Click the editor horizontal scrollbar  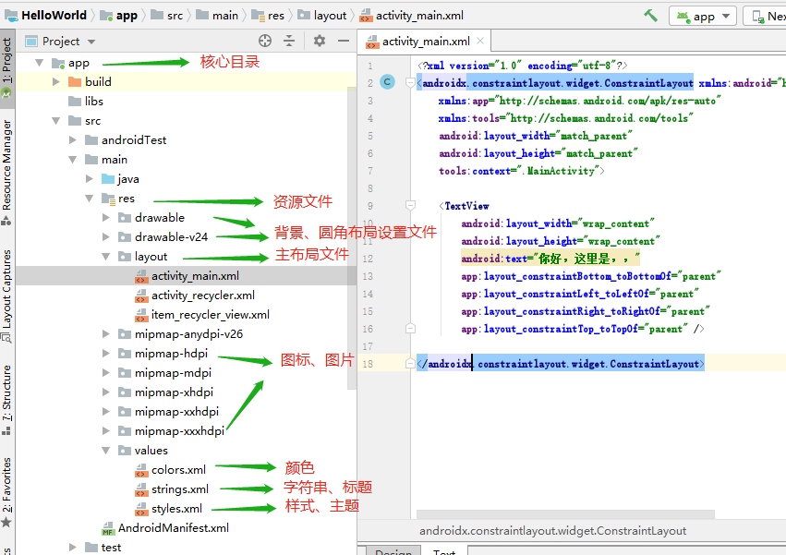click(565, 514)
